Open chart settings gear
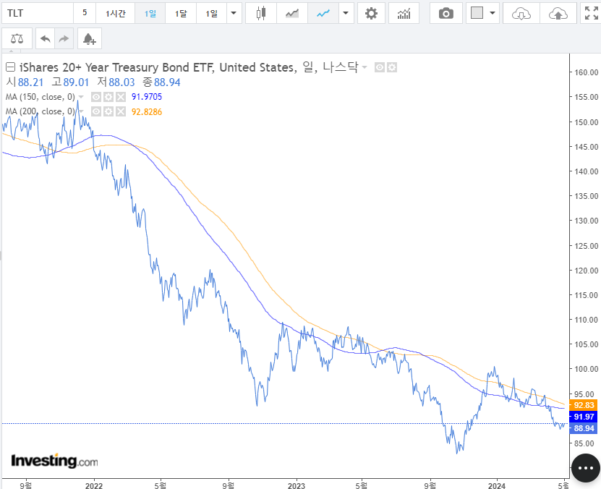The width and height of the screenshot is (601, 489). 371,14
